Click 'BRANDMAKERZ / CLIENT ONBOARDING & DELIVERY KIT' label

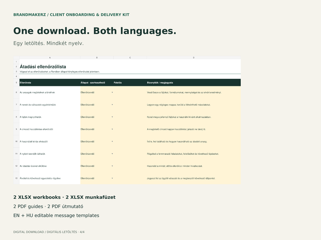pyautogui.click(x=71, y=15)
